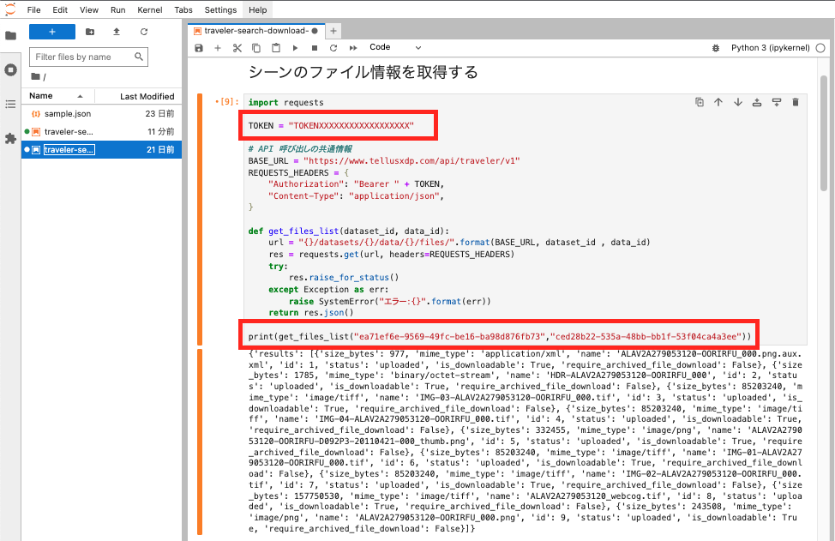Click the TOKEN assignment line in code

331,126
